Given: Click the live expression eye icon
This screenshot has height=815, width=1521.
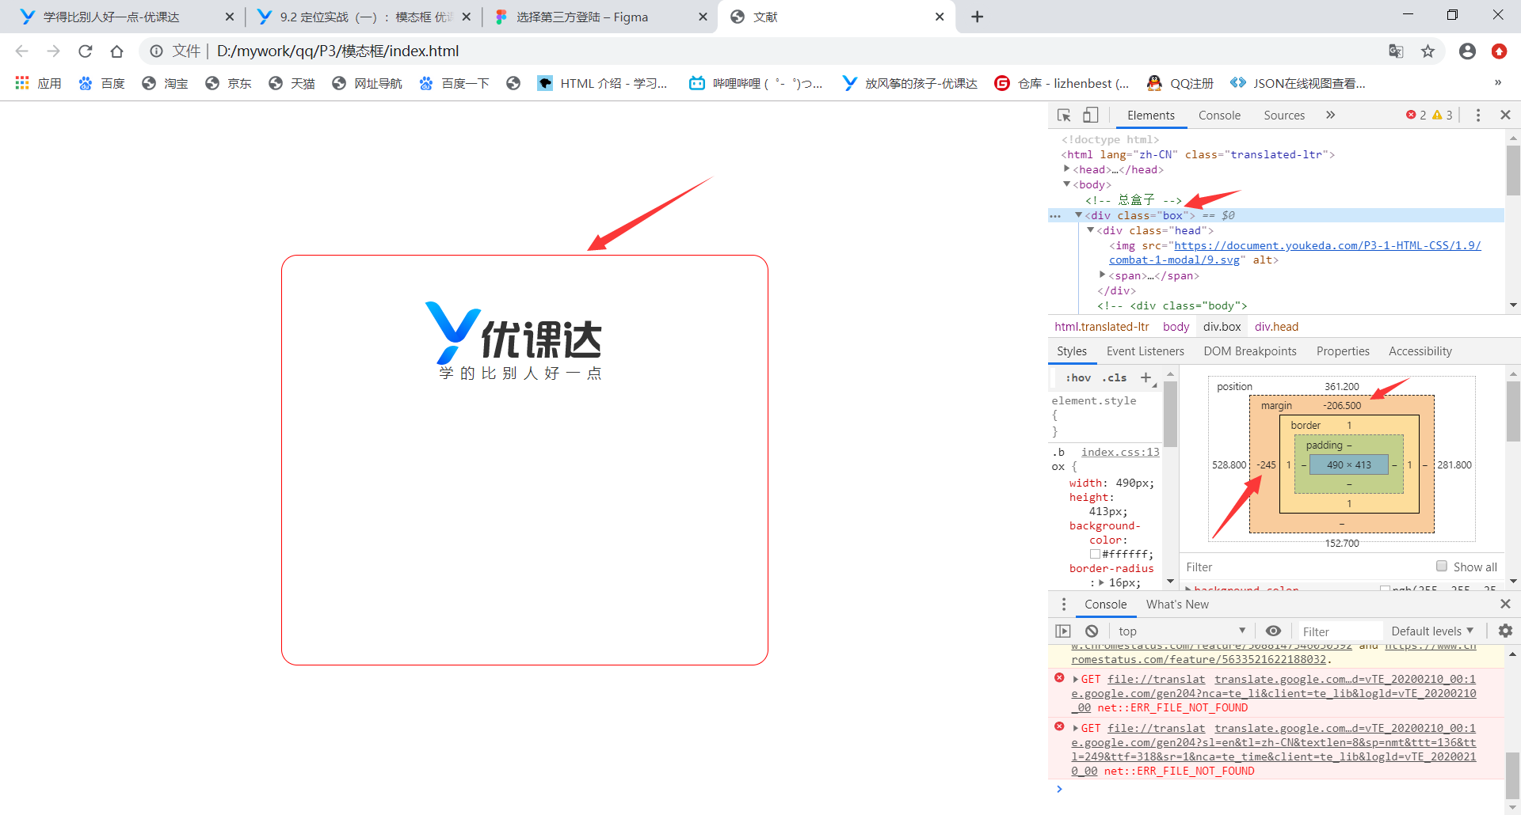Looking at the screenshot, I should pyautogui.click(x=1273, y=631).
